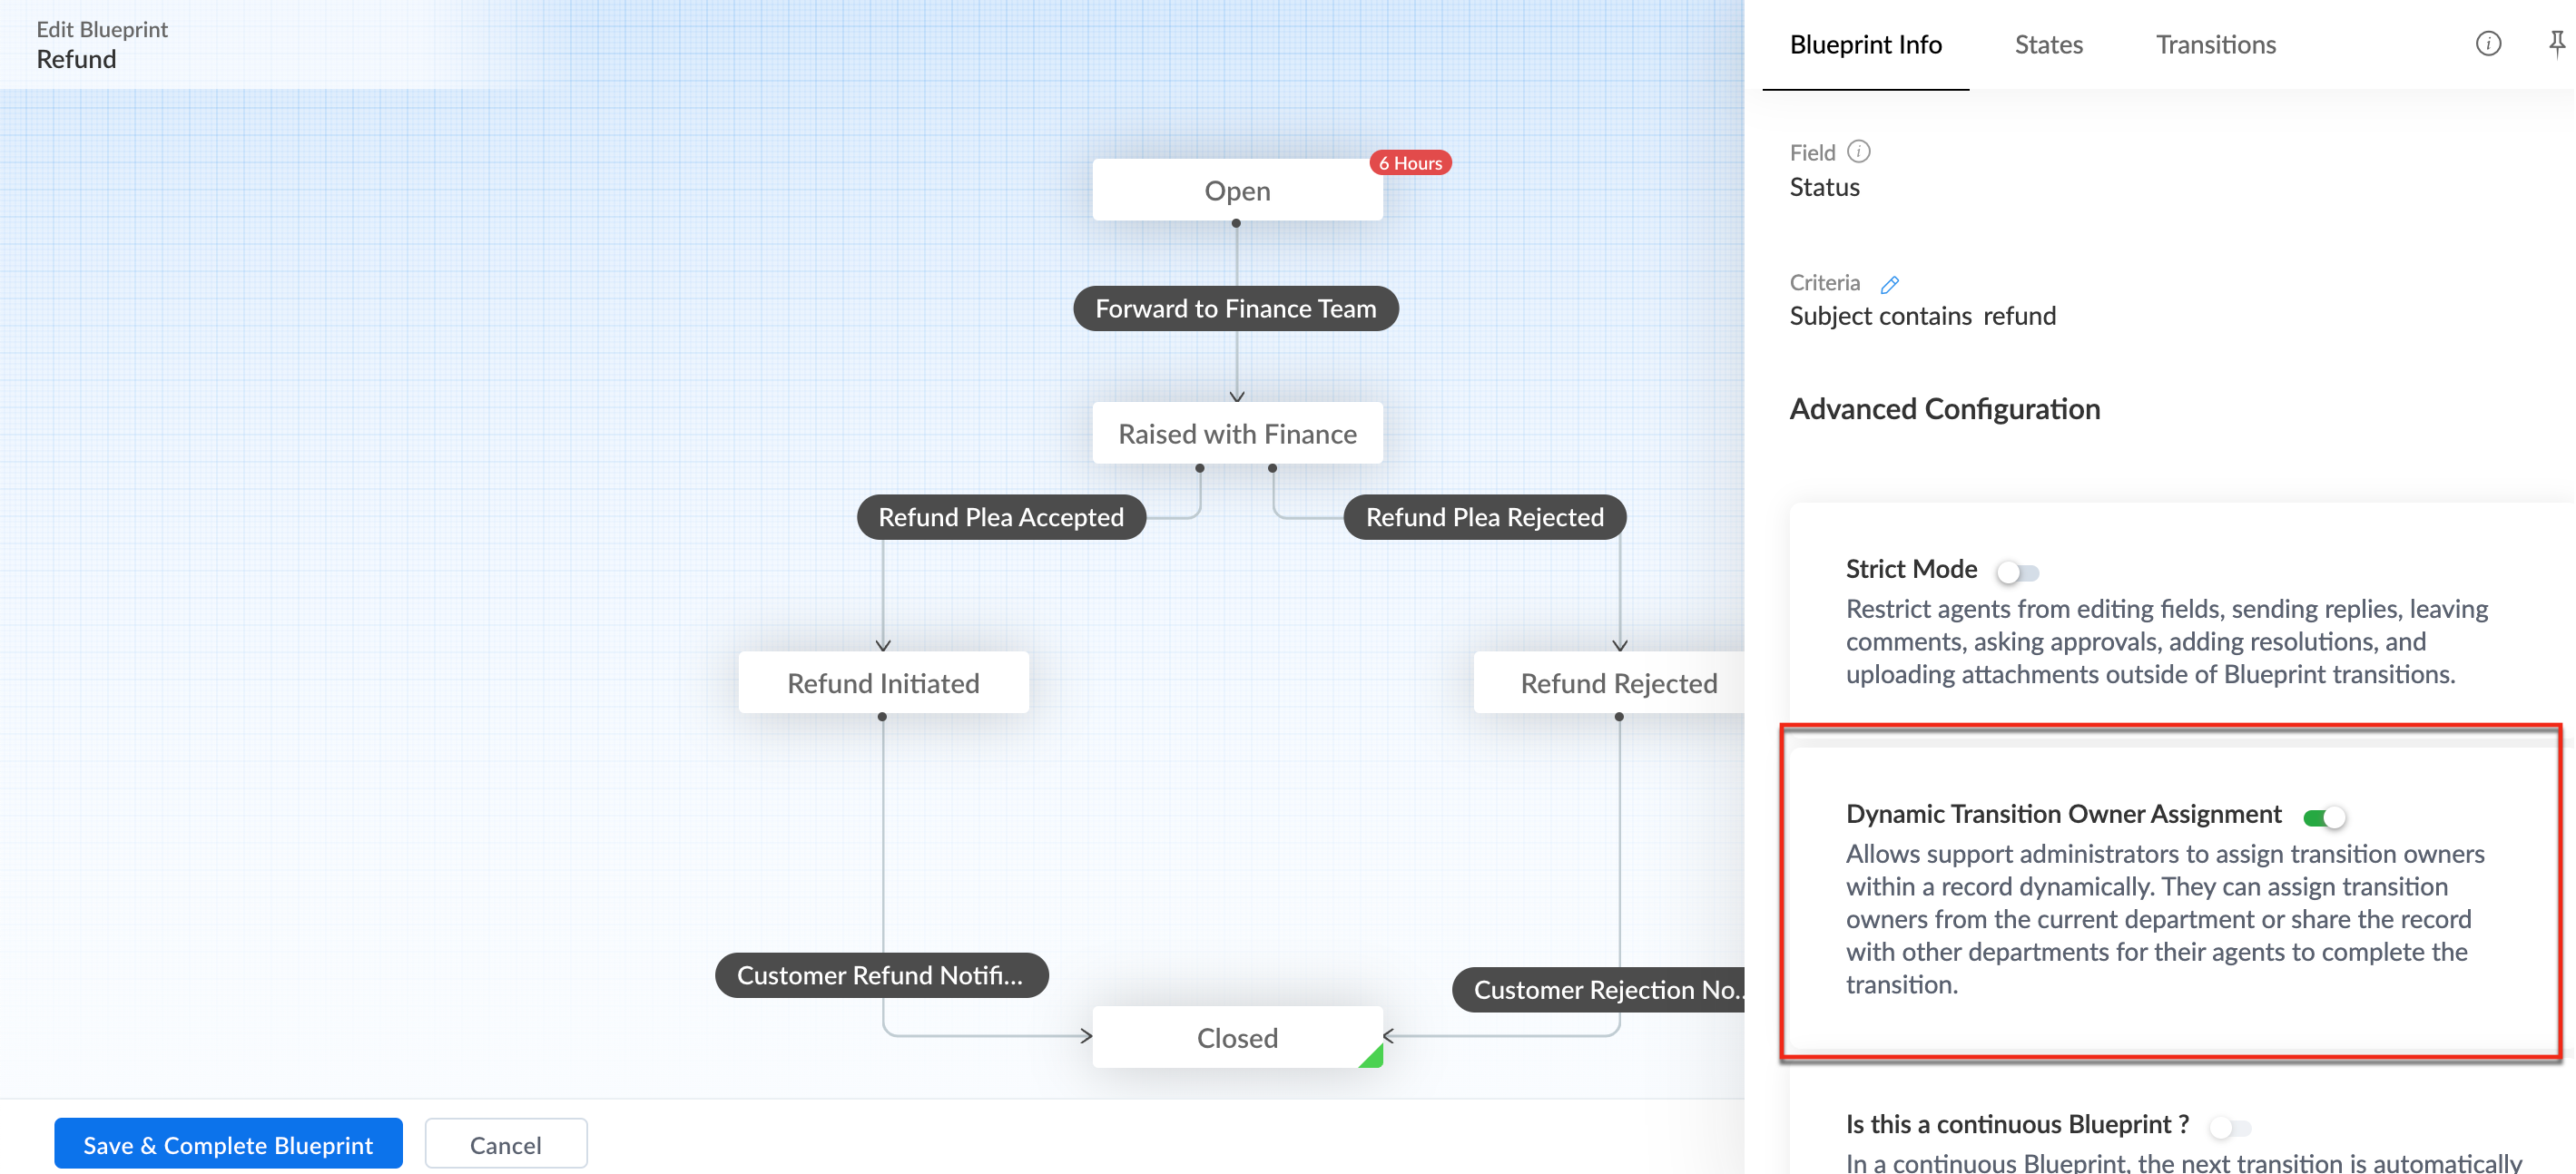Open the 6 Hours SLA badge
Viewport: 2576px width, 1174px height.
point(1410,163)
